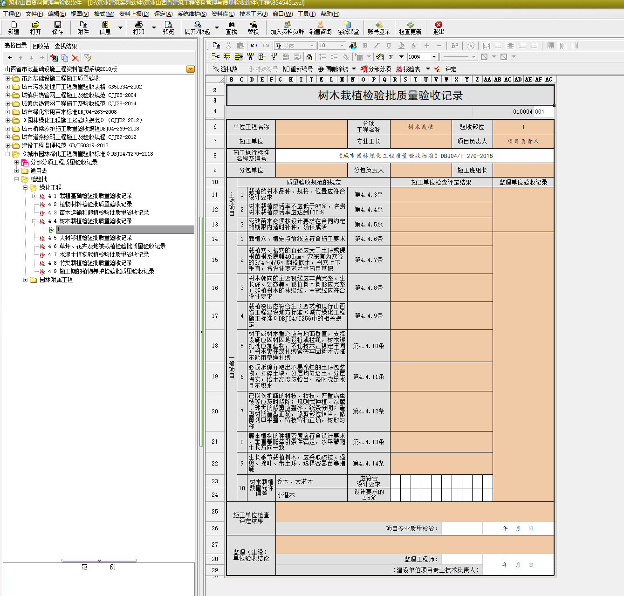Open the standards library dropdown 山西省市政基础设施

[190, 69]
